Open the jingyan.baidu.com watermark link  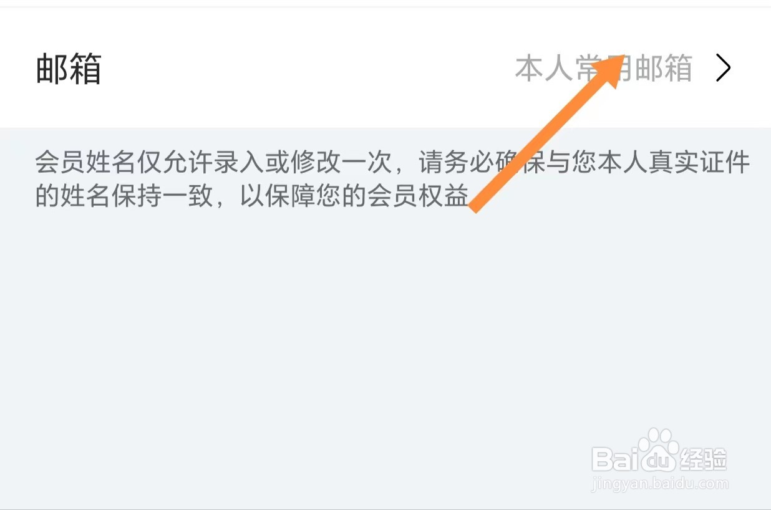coord(659,483)
